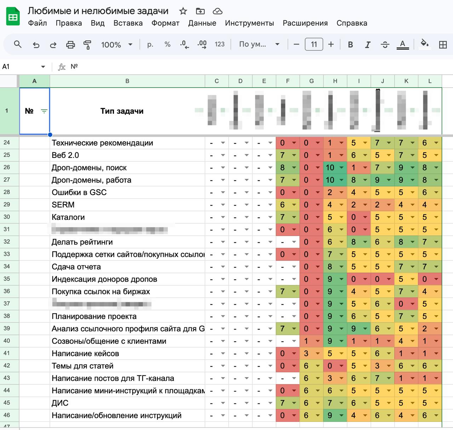Open the filter dropdown in № header cell

(x=44, y=111)
